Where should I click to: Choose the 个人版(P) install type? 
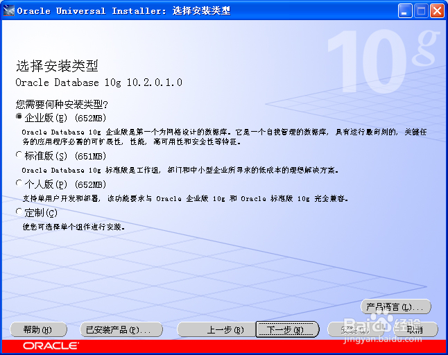pos(19,183)
